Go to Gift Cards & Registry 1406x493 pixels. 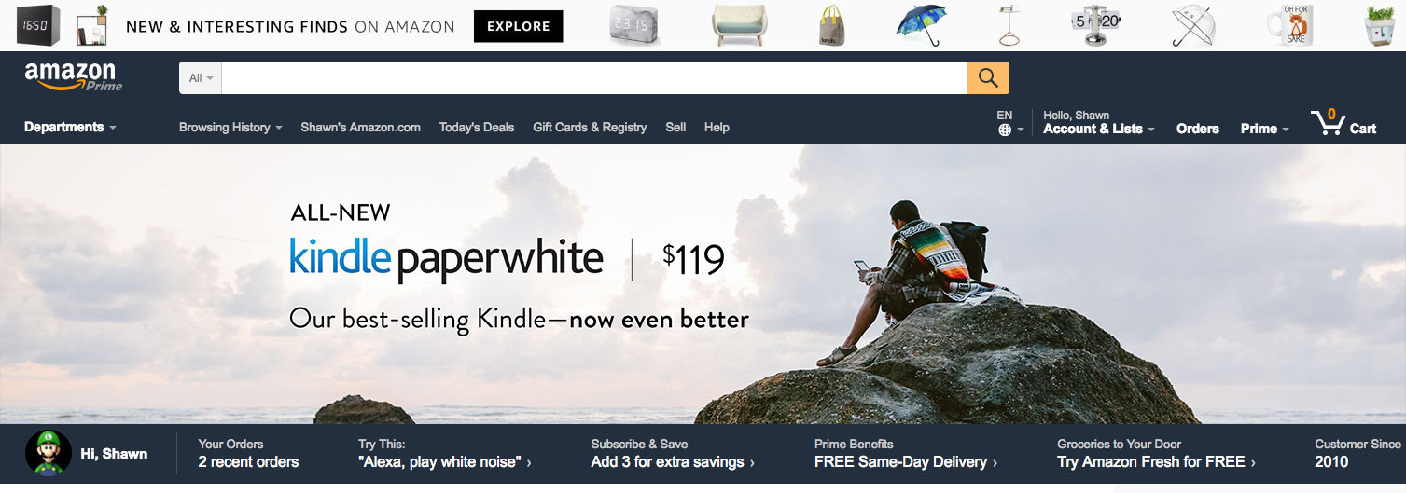click(x=590, y=128)
